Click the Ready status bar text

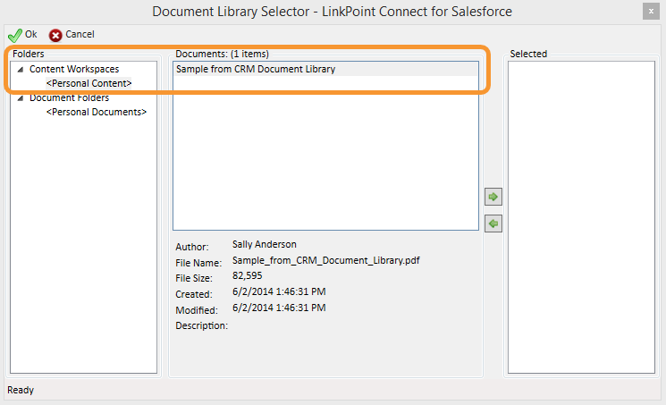(21, 390)
